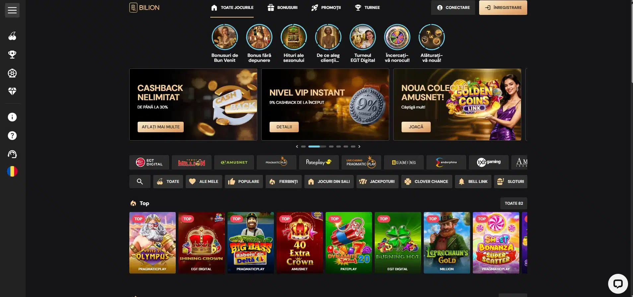Go to next banner slide arrow

pos(359,147)
